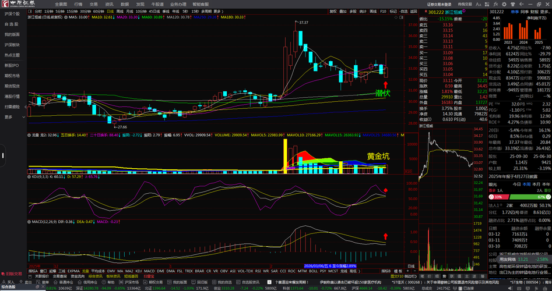
Task: Open the settings gear icon
Action: [504, 4]
